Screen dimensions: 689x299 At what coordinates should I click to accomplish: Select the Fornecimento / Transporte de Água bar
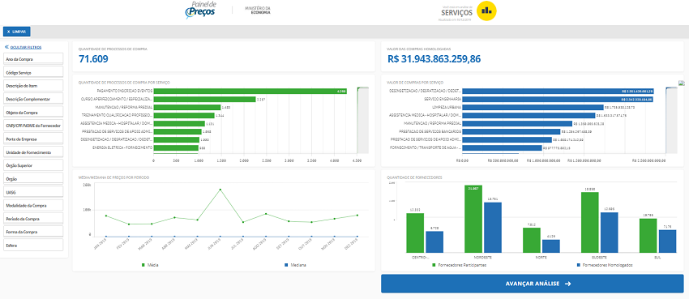[x=503, y=148]
